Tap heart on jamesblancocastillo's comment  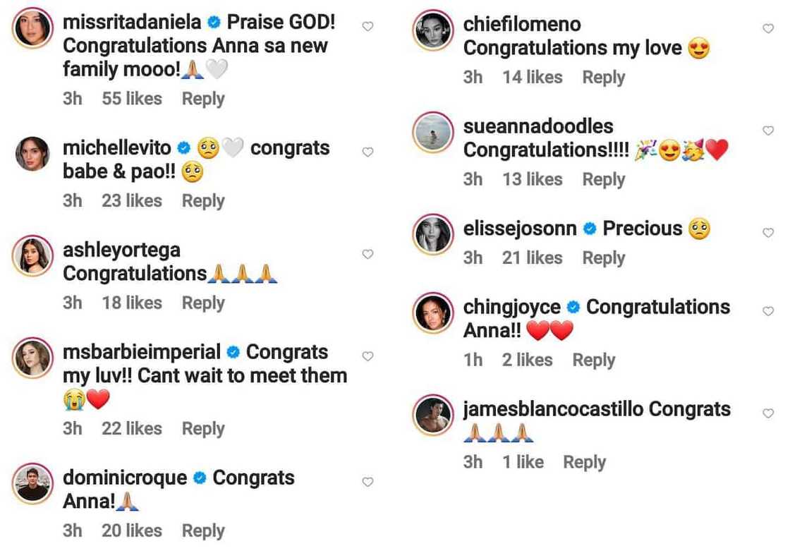768,413
